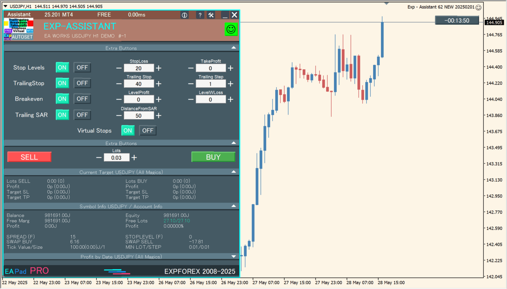The image size is (507, 289).
Task: Click smiley icon next to Exp - Assistant 62 label
Action: click(478, 7)
